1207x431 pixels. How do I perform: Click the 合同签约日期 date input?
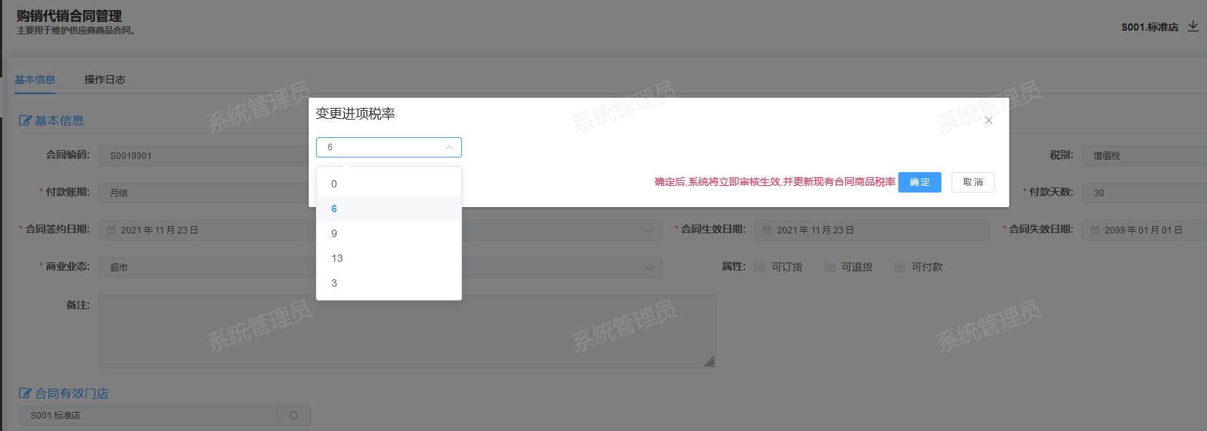tap(208, 230)
